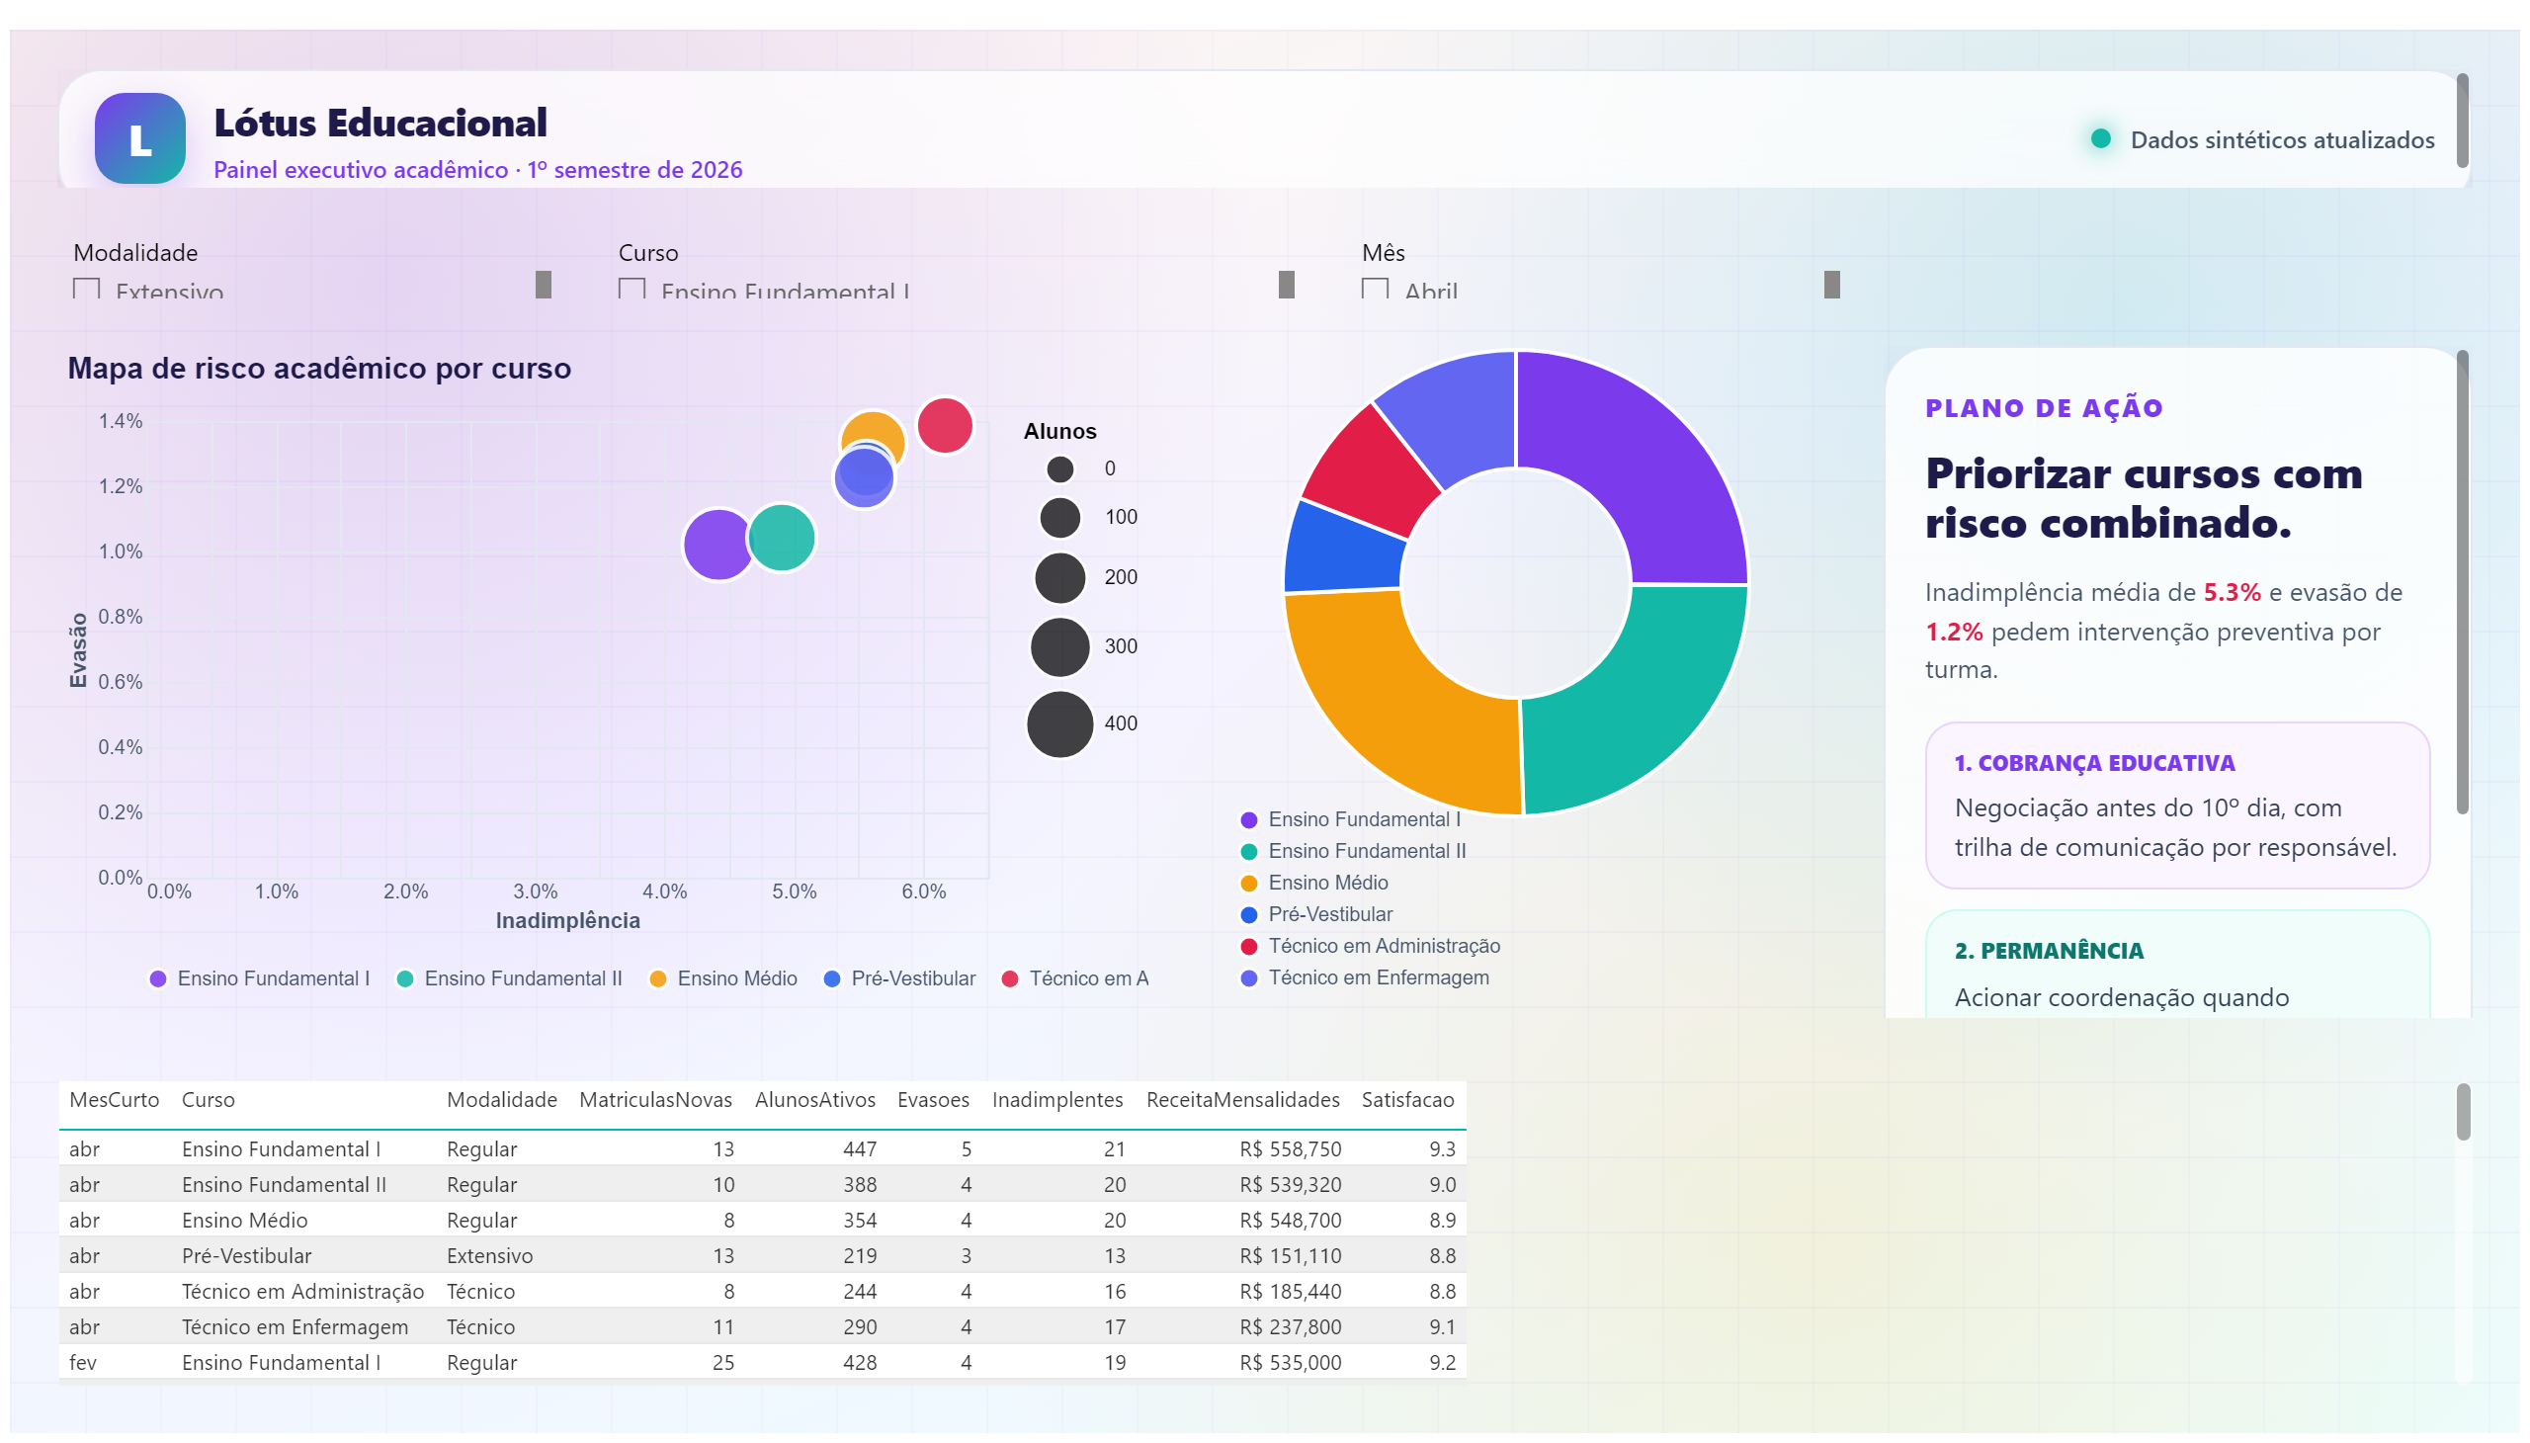Select the purple Ensino Fundamental I bubble

(718, 545)
